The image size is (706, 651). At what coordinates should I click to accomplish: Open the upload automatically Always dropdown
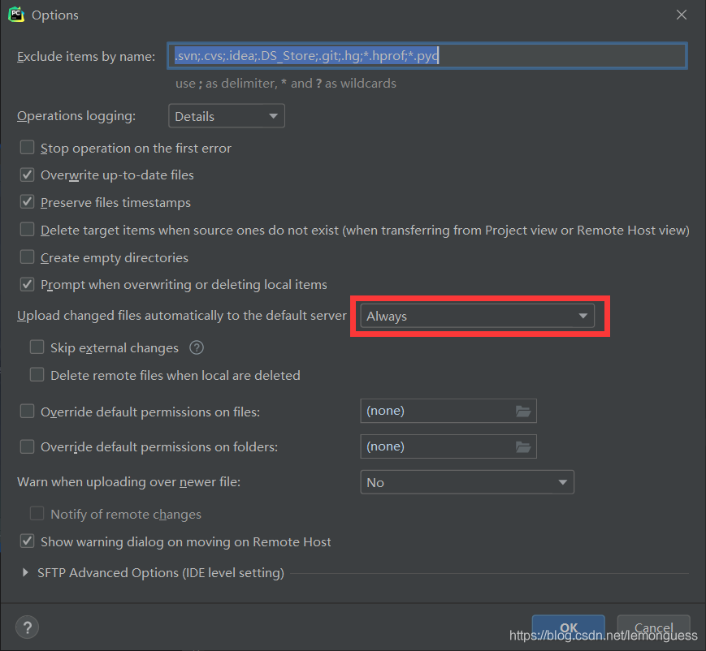tap(477, 317)
